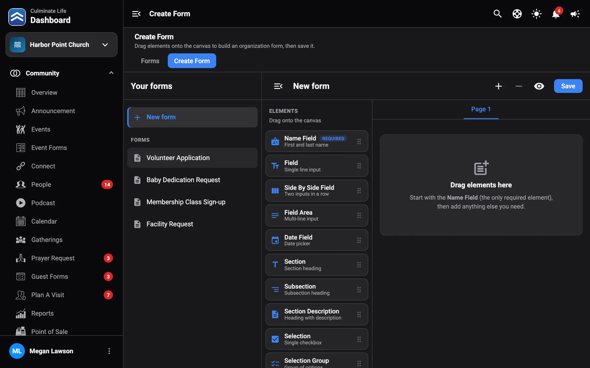Click the New form entry
The width and height of the screenshot is (590, 368).
[193, 117]
